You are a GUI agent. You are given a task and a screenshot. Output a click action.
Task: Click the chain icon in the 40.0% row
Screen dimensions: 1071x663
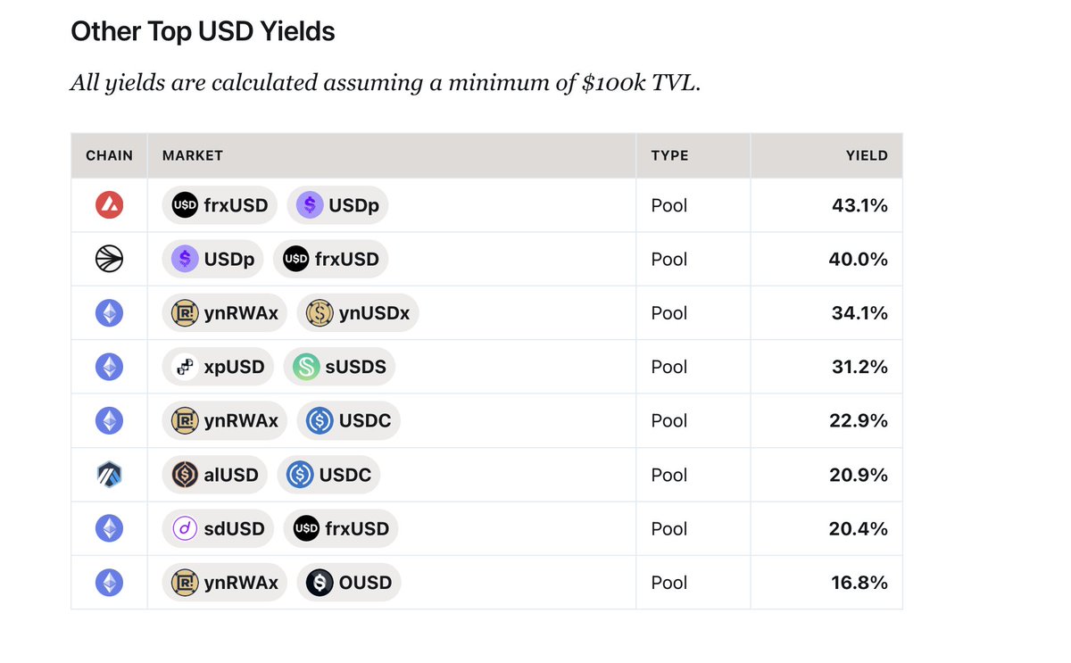[109, 259]
